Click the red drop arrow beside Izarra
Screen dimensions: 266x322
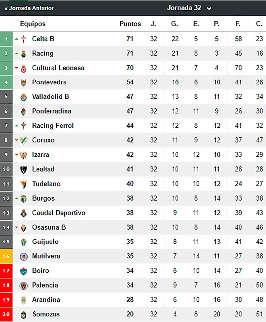tap(16, 154)
